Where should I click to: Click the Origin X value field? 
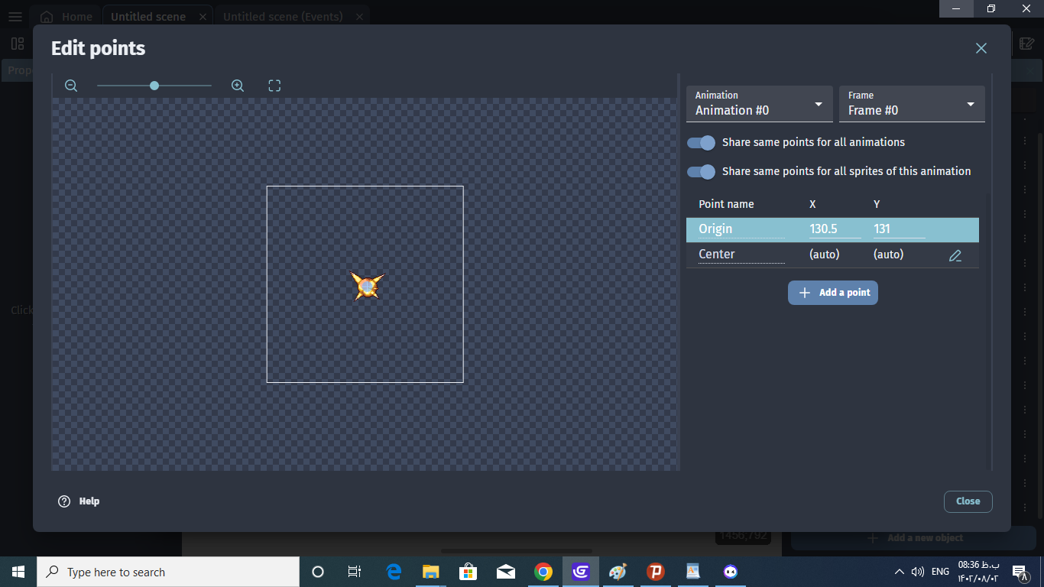834,229
